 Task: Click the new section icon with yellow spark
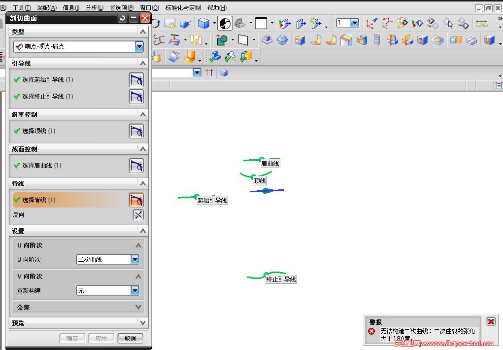(316, 23)
